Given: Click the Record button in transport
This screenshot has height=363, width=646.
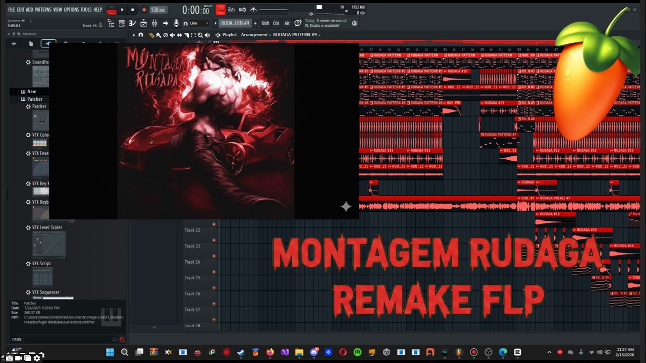Looking at the screenshot, I should 144,10.
